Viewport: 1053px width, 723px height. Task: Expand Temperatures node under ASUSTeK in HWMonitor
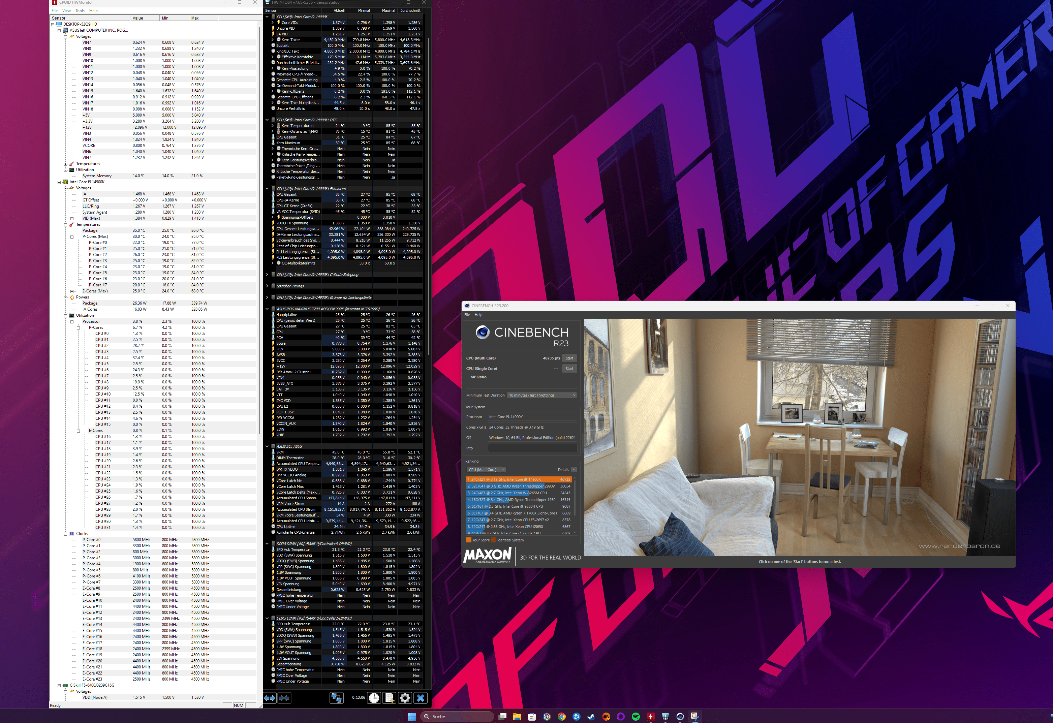pos(66,164)
